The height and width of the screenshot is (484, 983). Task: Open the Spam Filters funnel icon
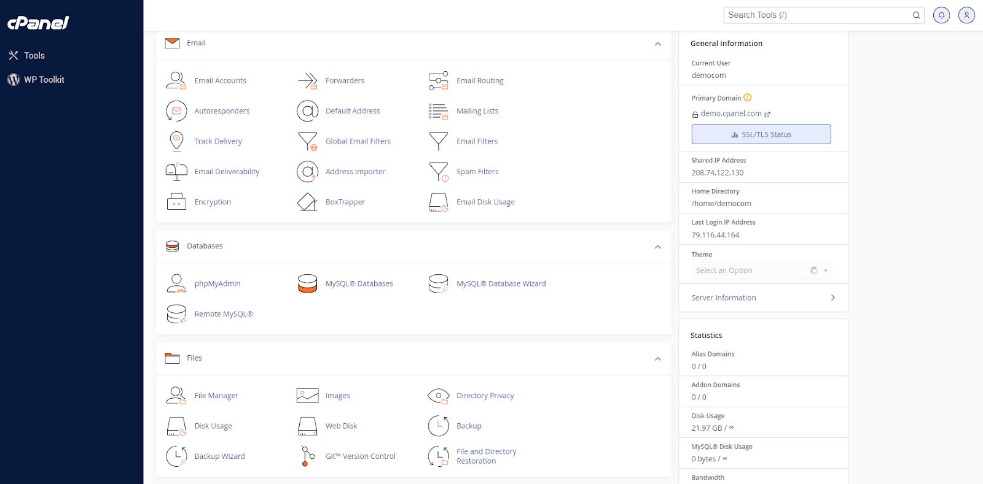[x=438, y=172]
